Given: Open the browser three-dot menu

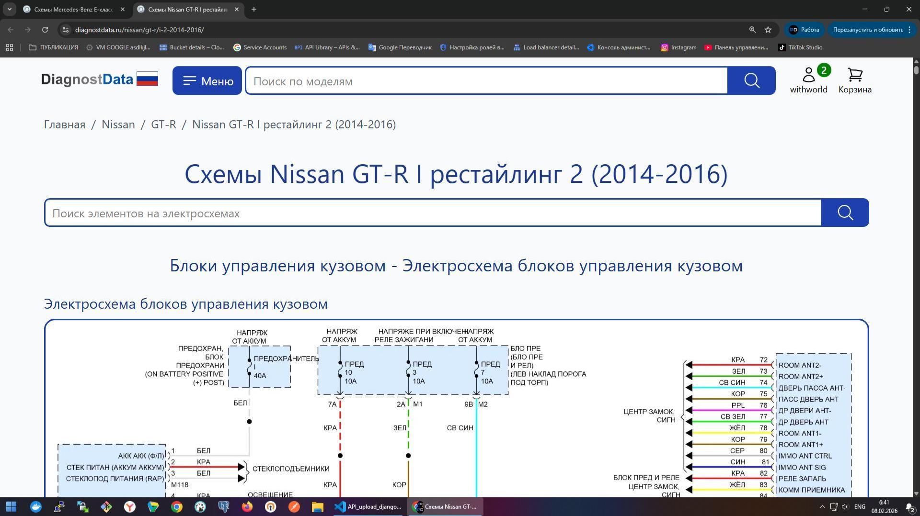Looking at the screenshot, I should 910,29.
